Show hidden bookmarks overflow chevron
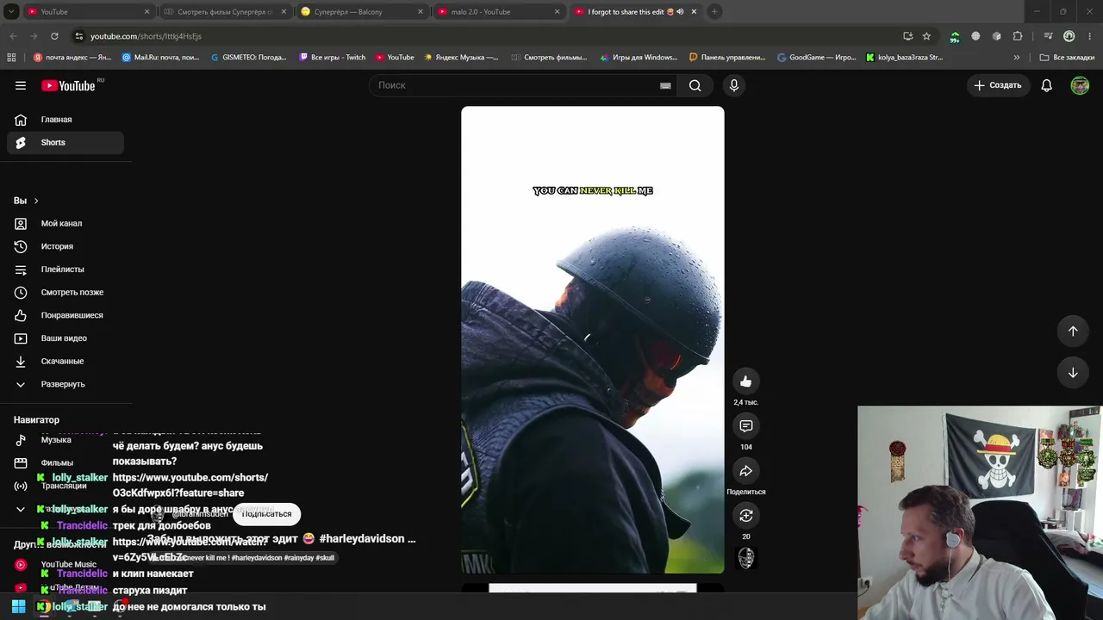The width and height of the screenshot is (1103, 620). pos(1017,58)
